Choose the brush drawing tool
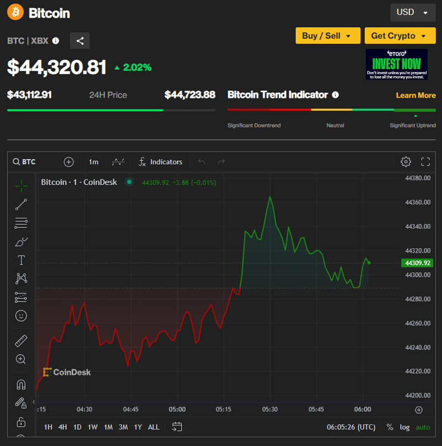442x446 pixels. [21, 242]
